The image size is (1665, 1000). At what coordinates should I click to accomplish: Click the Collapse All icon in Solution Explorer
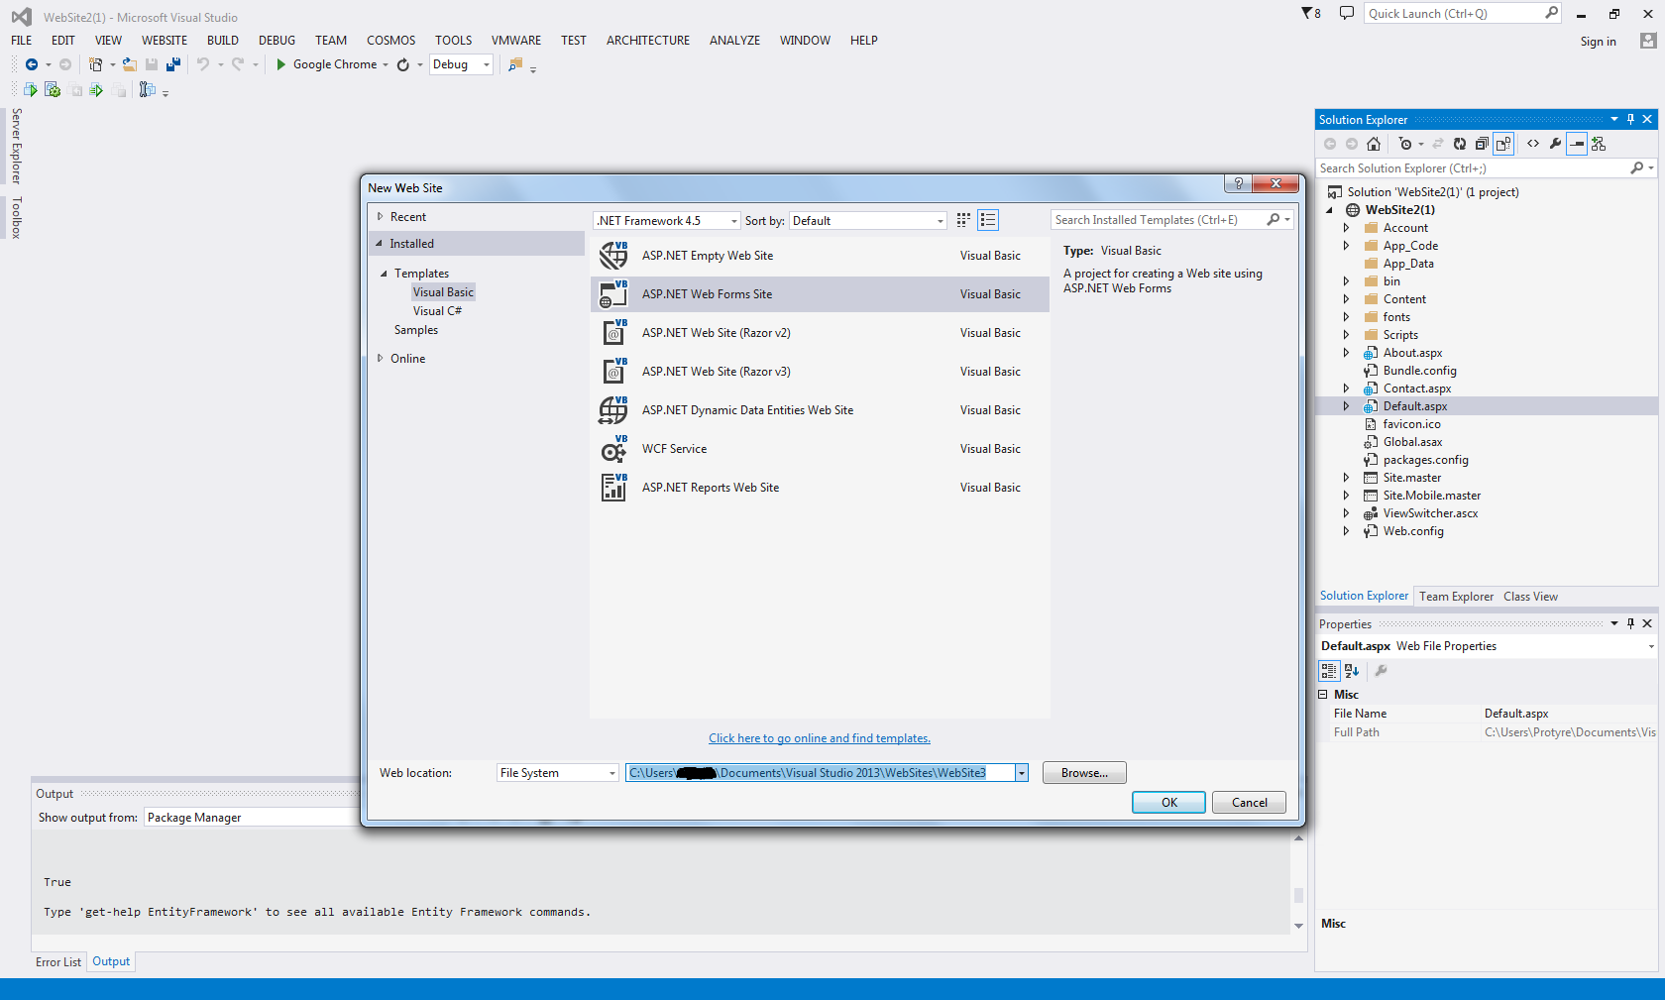coord(1482,144)
